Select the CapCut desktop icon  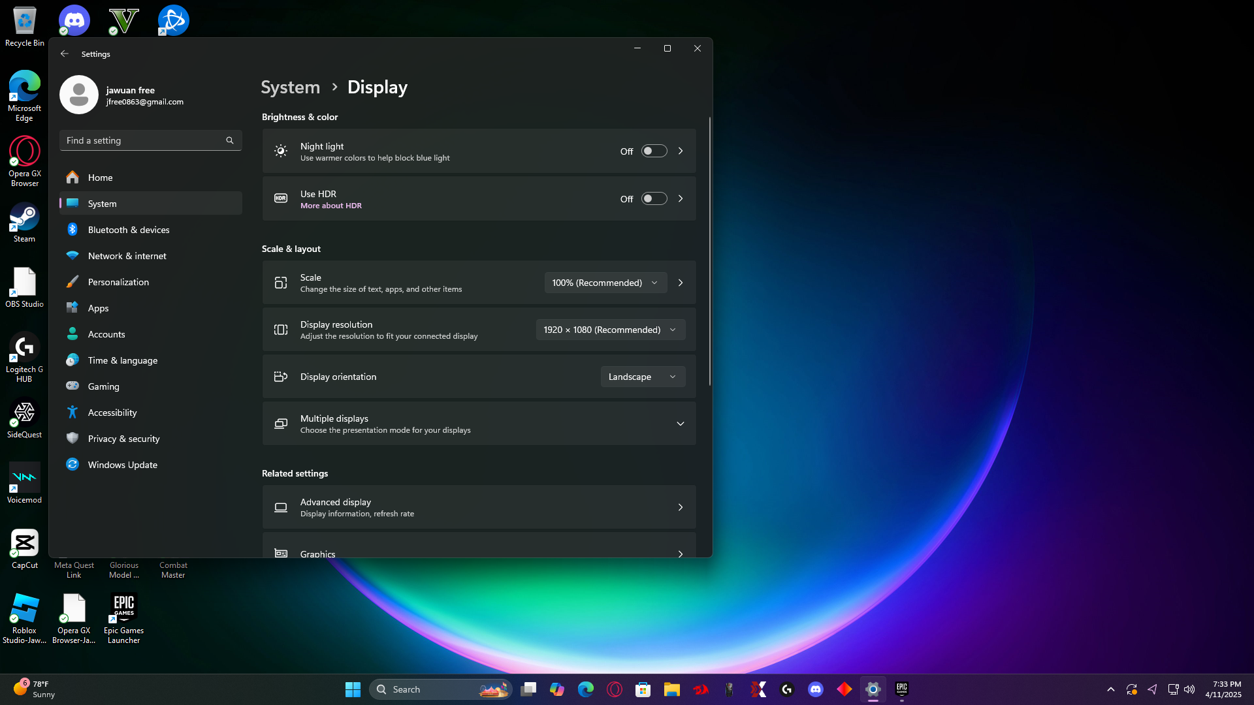[x=24, y=549]
